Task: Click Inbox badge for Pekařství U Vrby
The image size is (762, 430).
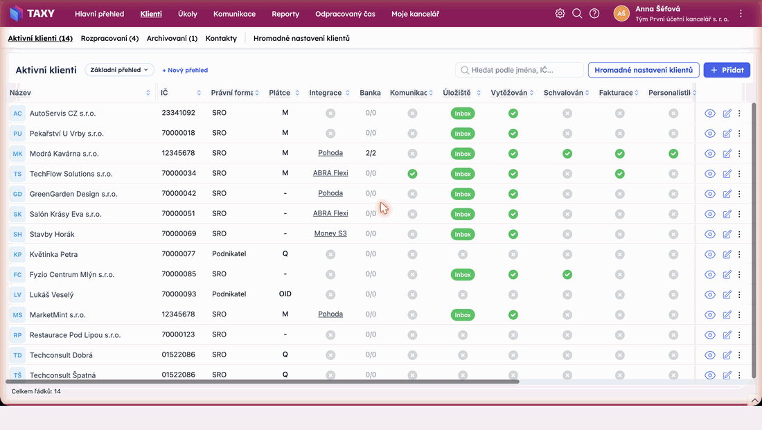Action: click(x=463, y=134)
